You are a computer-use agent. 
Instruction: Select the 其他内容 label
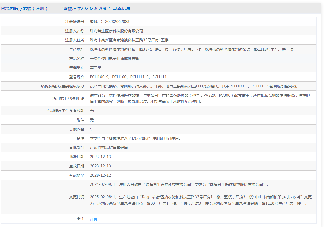point(77,129)
